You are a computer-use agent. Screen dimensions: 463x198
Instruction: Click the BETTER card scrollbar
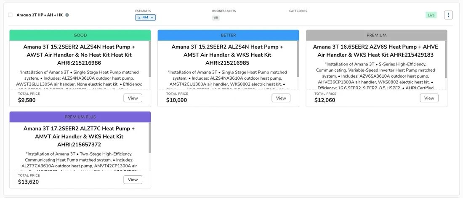click(298, 59)
